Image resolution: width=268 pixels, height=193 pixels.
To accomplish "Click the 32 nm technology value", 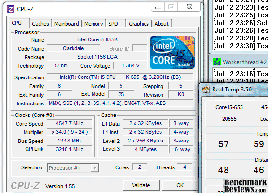I will click(61, 65).
